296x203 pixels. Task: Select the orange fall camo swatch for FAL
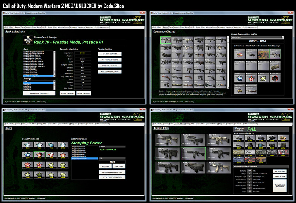(x=261, y=160)
